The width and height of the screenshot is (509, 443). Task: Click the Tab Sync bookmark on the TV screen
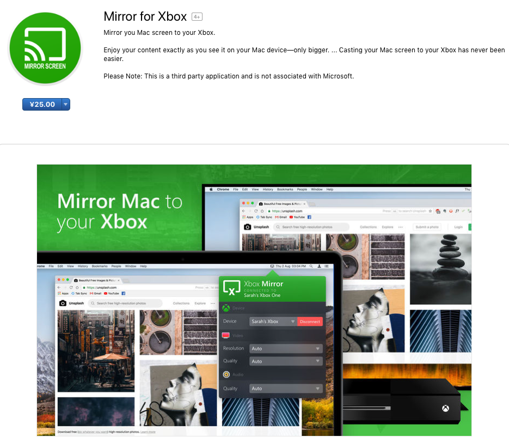pos(264,217)
